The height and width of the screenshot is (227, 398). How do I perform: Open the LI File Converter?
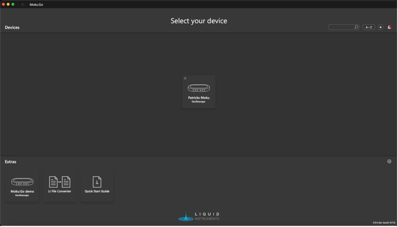pos(60,186)
